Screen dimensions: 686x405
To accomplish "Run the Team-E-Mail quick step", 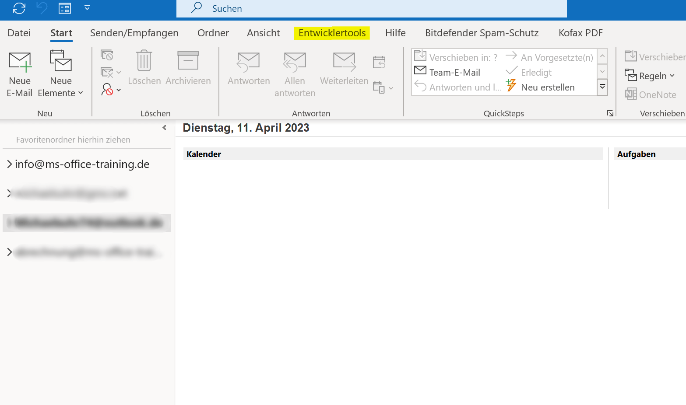I will [x=447, y=72].
